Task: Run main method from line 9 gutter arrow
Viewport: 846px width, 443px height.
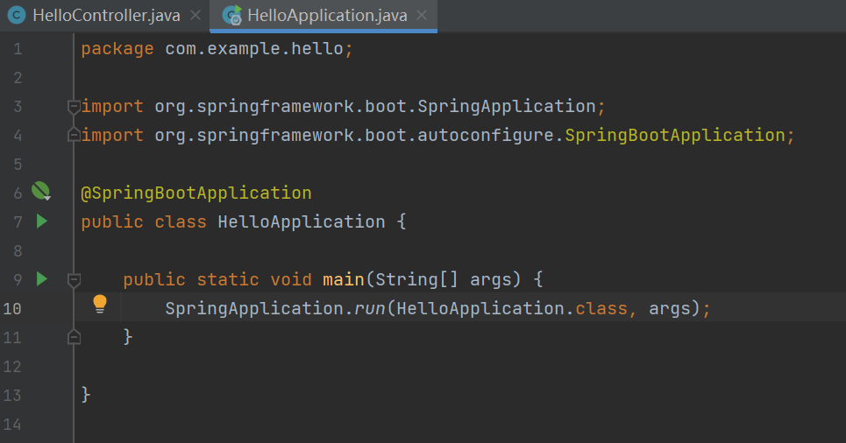Action: 41,278
